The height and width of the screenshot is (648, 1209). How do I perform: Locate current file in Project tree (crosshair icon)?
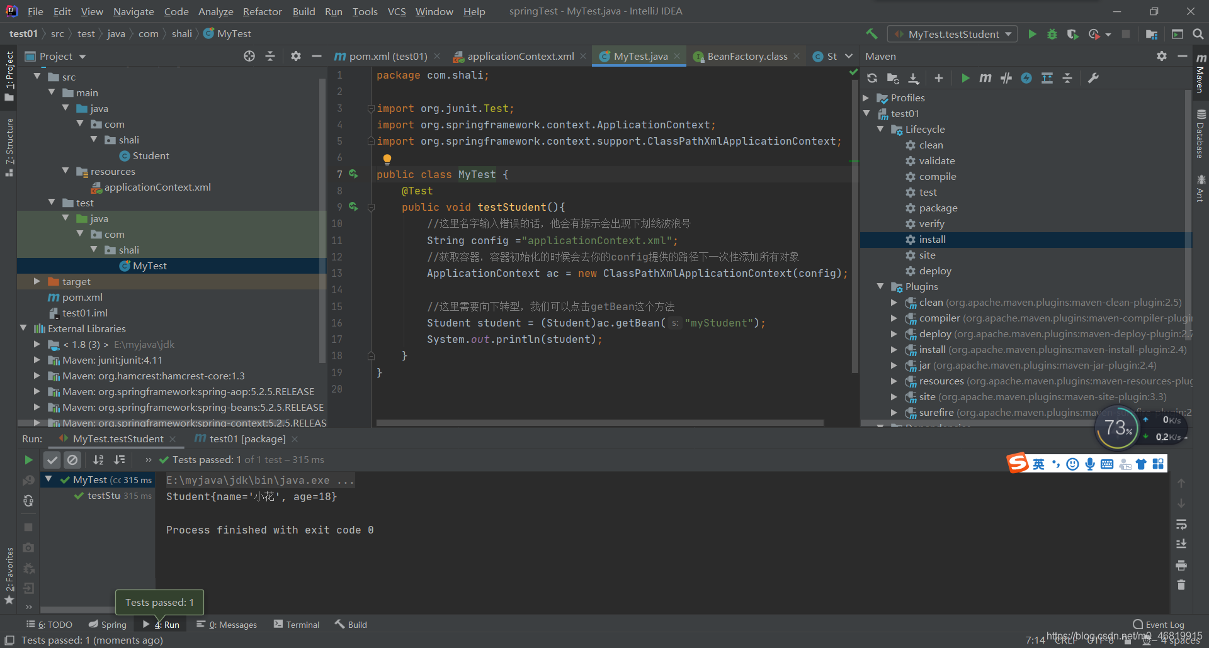[249, 56]
